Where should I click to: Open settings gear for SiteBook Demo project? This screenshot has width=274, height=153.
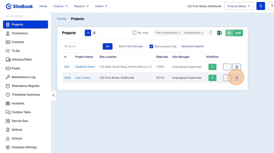tap(237, 67)
